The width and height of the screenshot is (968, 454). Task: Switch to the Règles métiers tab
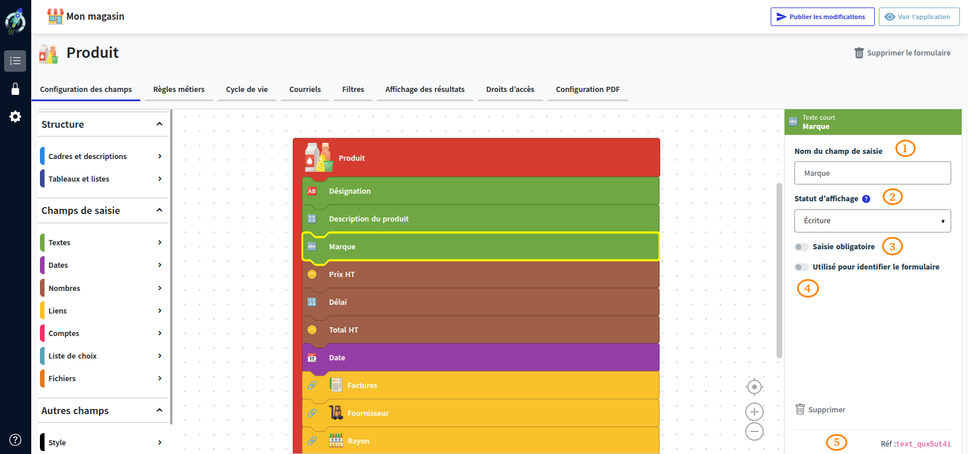coord(179,90)
